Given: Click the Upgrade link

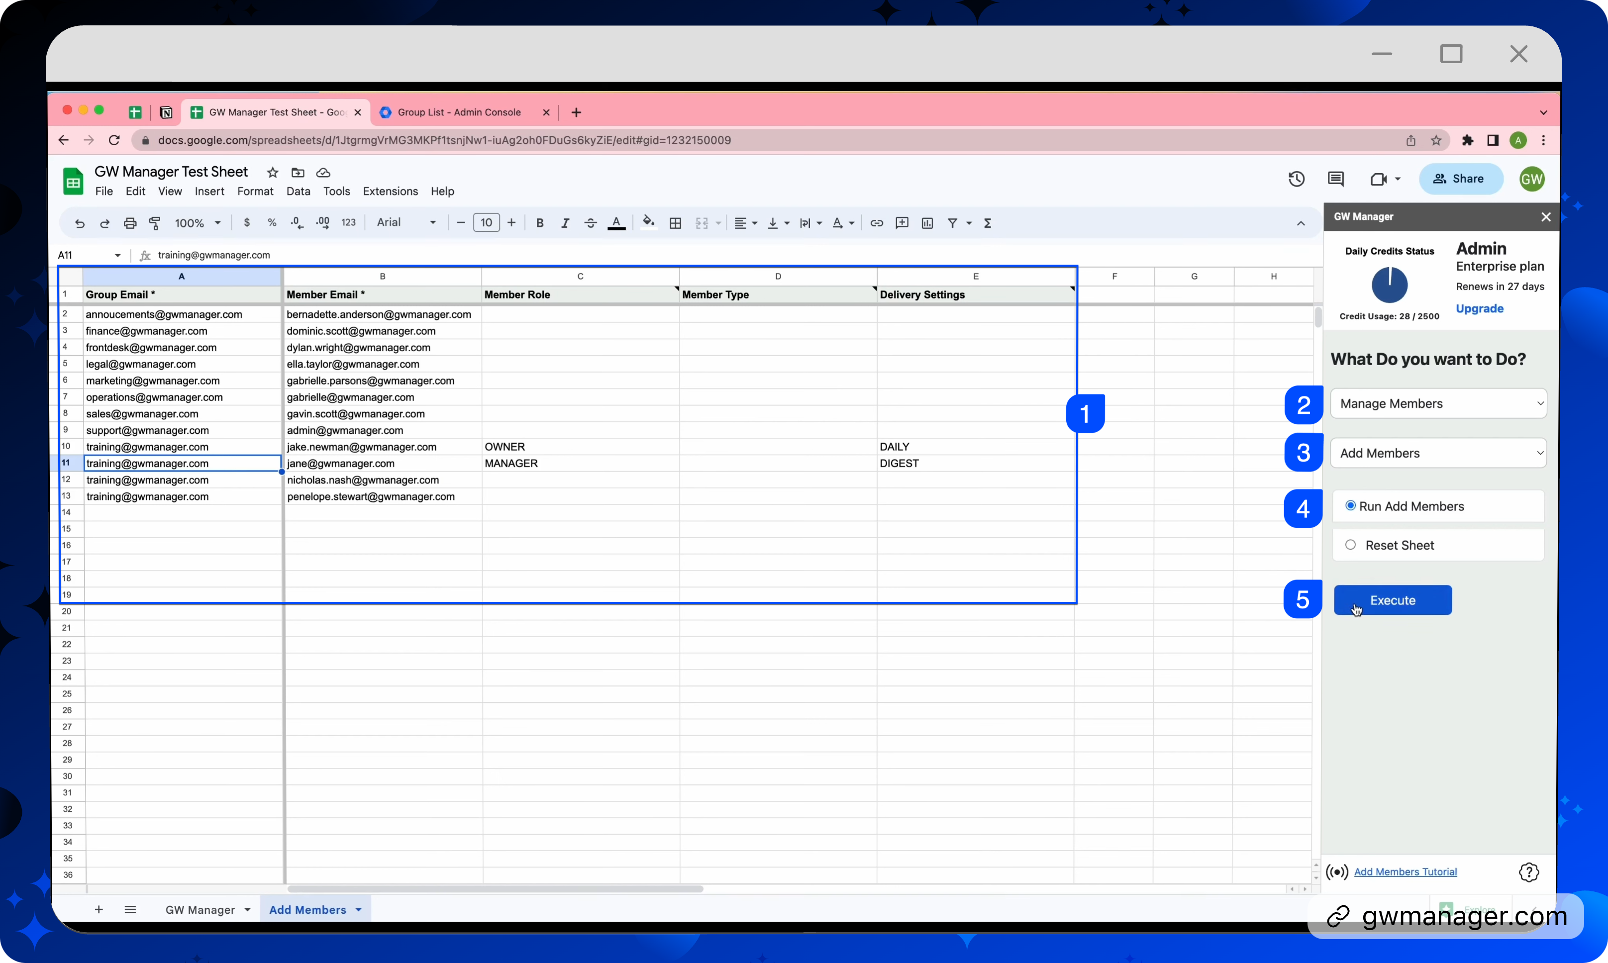Looking at the screenshot, I should [x=1479, y=308].
